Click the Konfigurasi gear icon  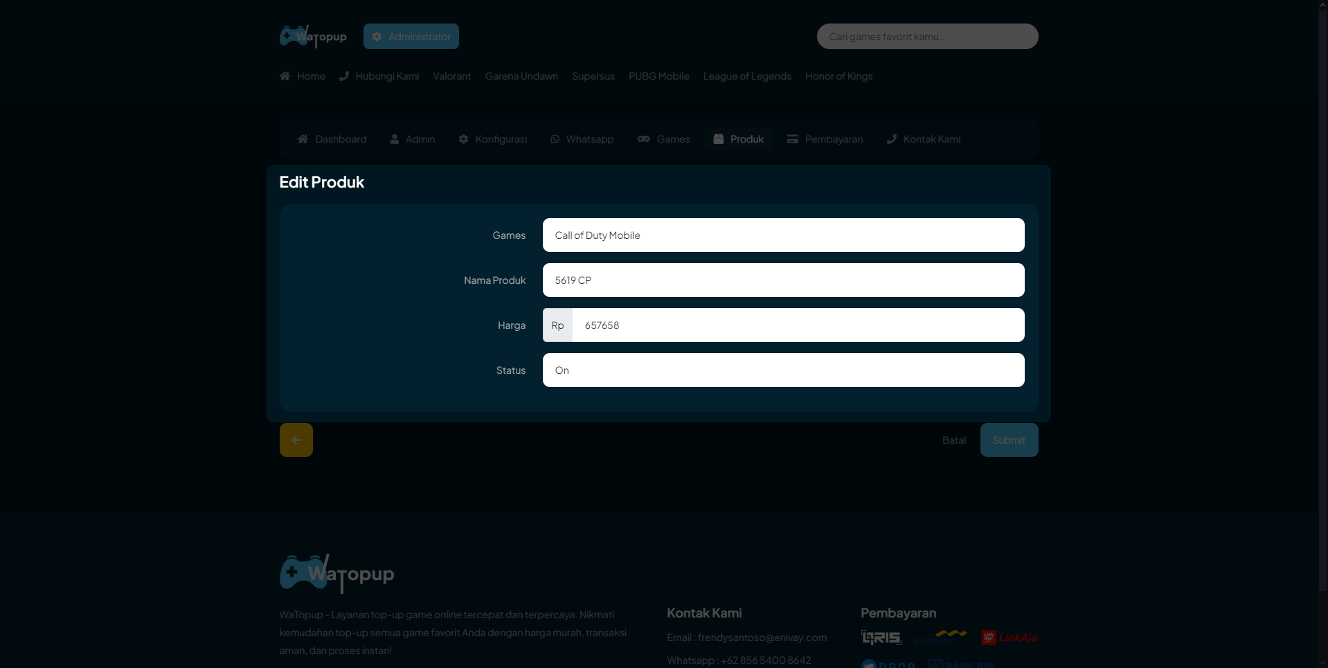(463, 139)
